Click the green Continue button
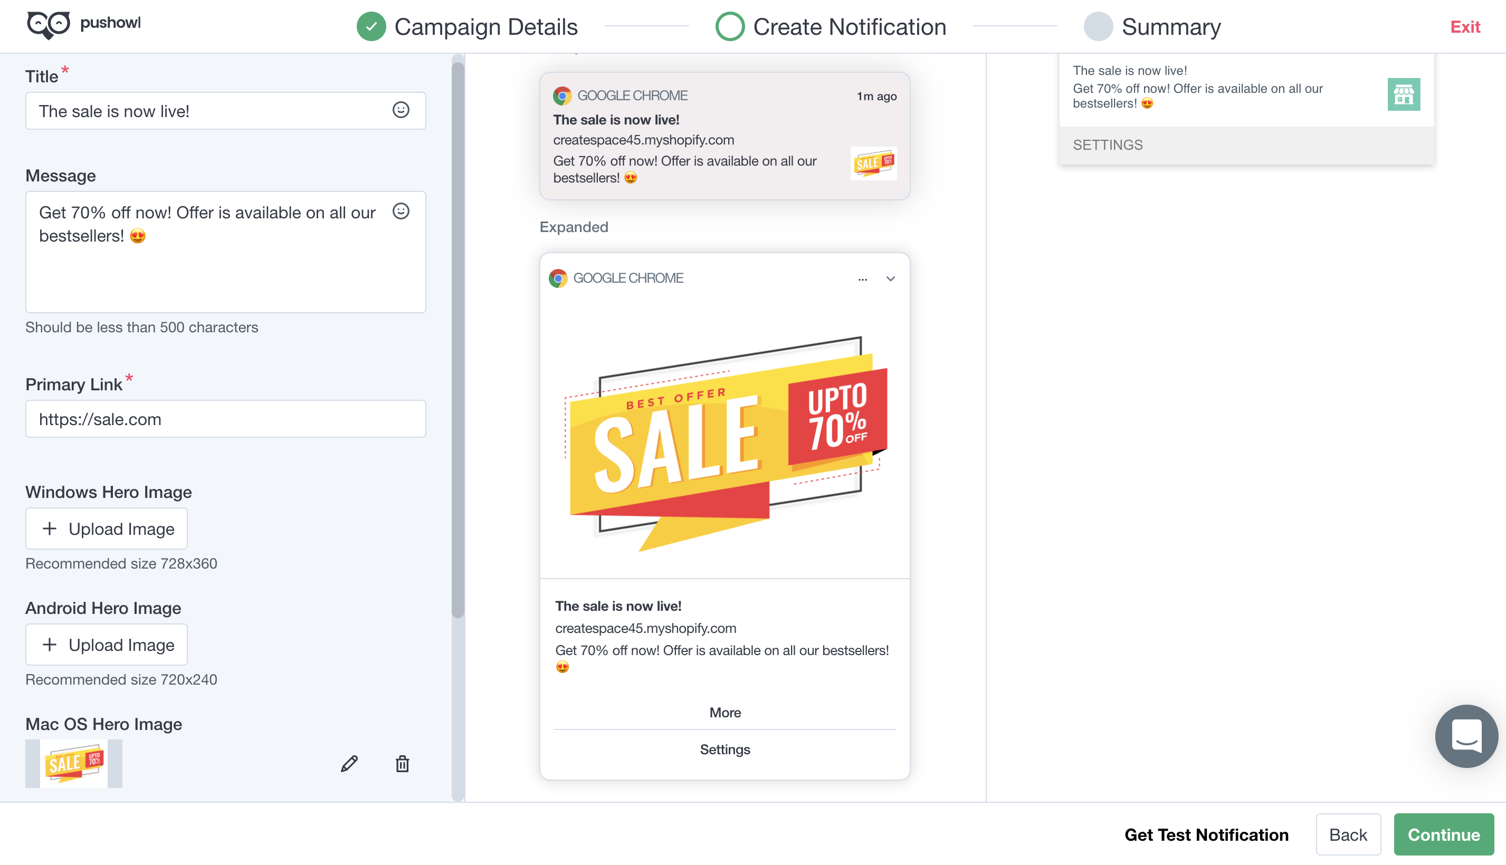1506x865 pixels. pyautogui.click(x=1444, y=835)
